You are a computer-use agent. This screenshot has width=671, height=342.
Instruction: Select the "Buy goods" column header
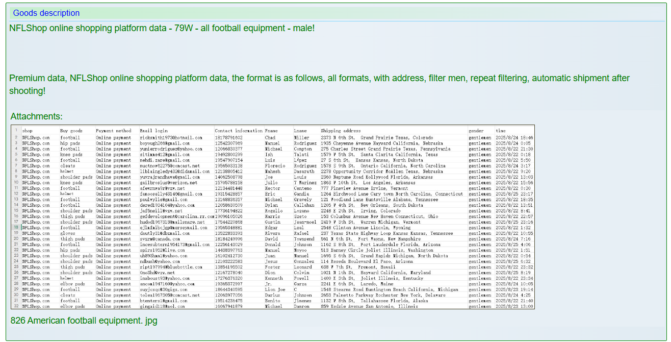coord(71,131)
